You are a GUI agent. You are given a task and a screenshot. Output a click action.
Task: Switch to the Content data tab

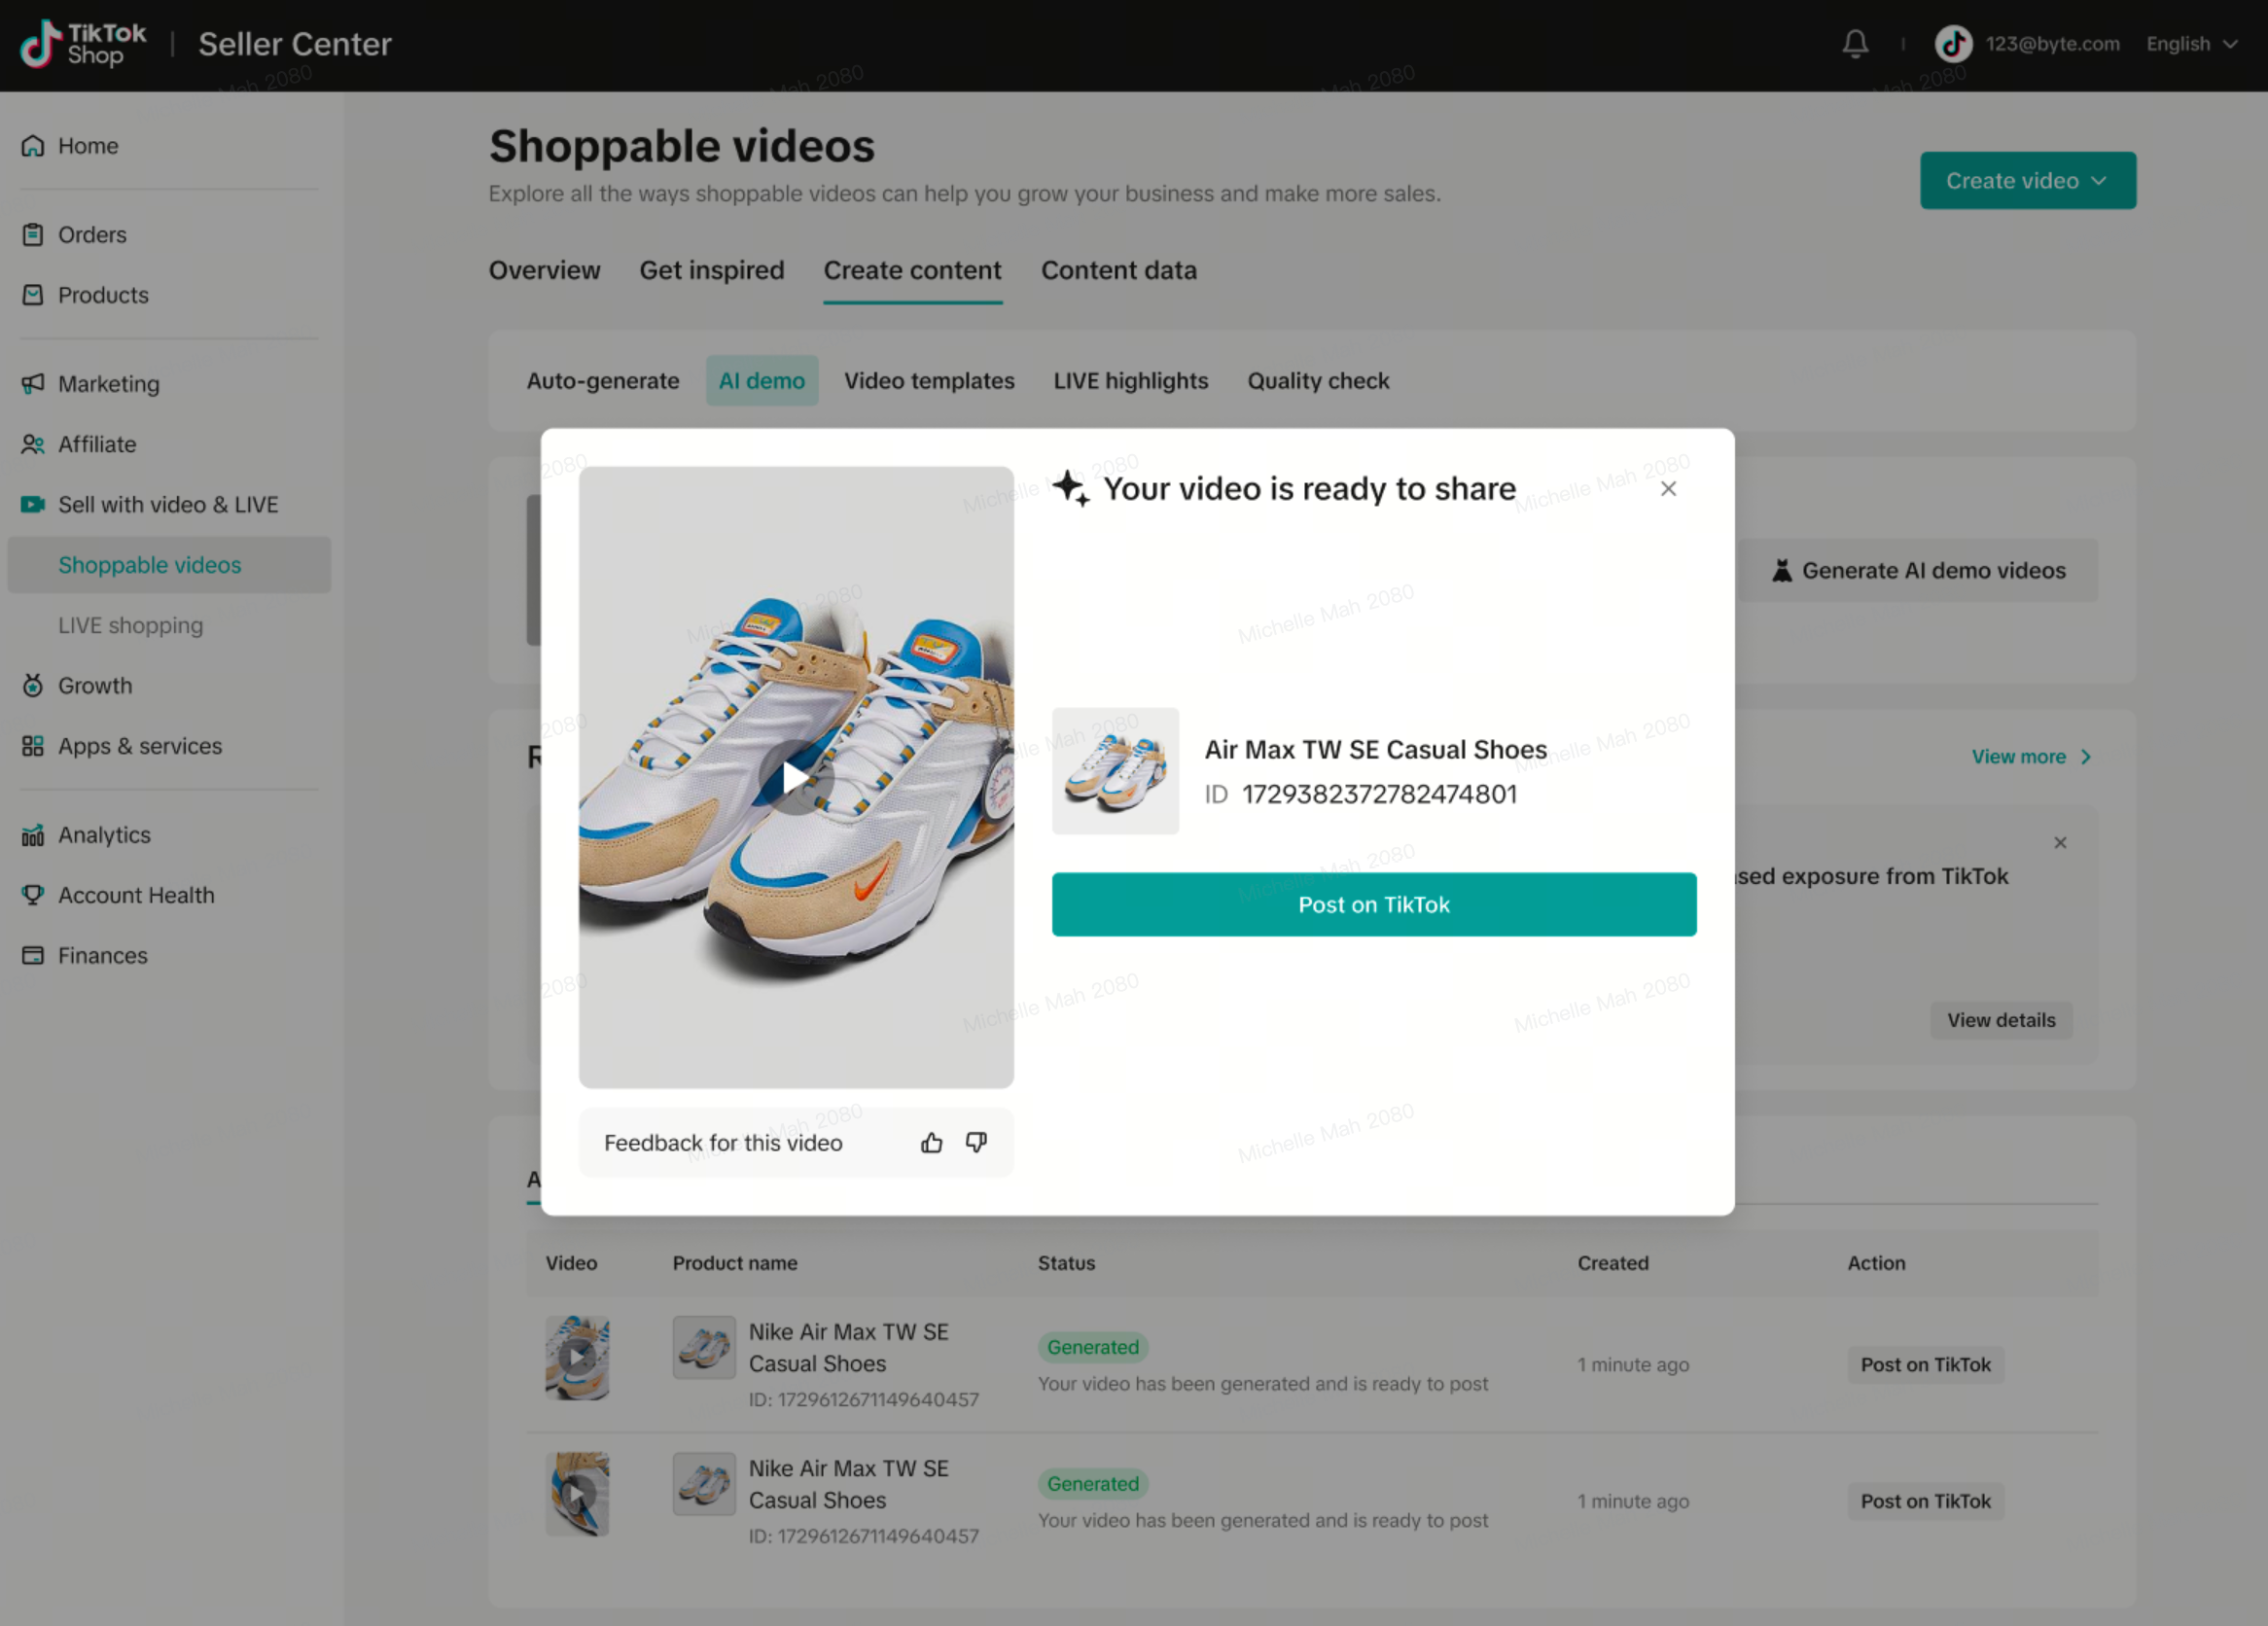1118,271
